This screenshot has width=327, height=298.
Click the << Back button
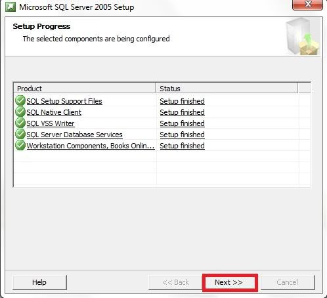[176, 282]
